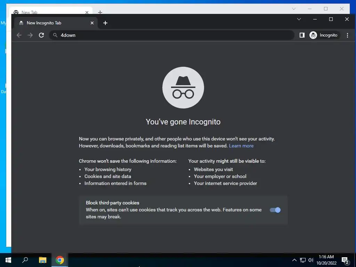This screenshot has height=267, width=356.
Task: Click 'Your internet service provider' text
Action: coord(225,183)
